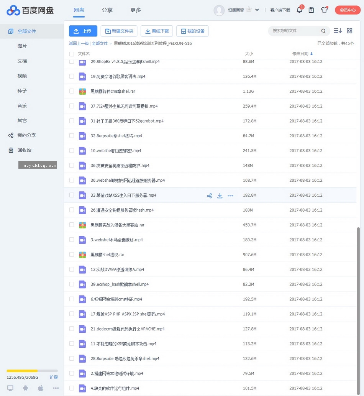The height and width of the screenshot is (396, 364).
Task: Tick checkbox for 3.webshell木马全面概述.mp4
Action: coord(72,240)
